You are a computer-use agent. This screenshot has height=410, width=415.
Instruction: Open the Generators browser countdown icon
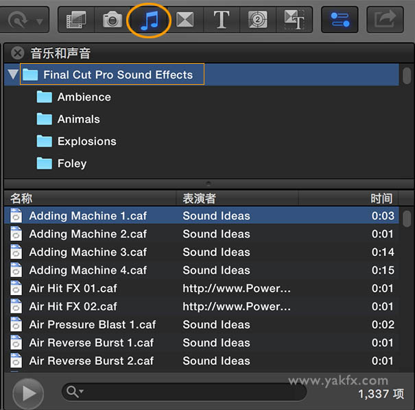(258, 20)
